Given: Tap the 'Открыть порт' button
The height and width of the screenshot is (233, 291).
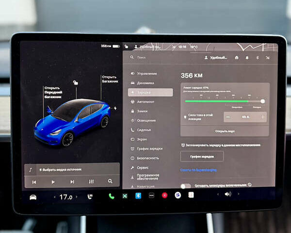Looking at the screenshot, I should click(x=225, y=132).
